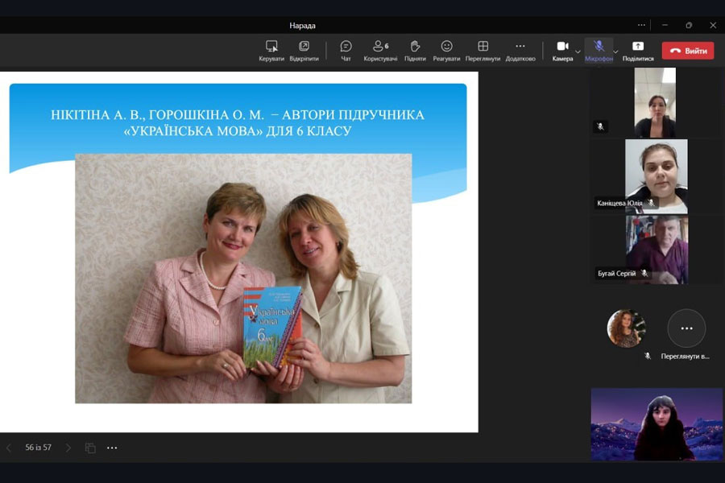Show the Користувачі participants list
The image size is (725, 483).
[x=380, y=50]
